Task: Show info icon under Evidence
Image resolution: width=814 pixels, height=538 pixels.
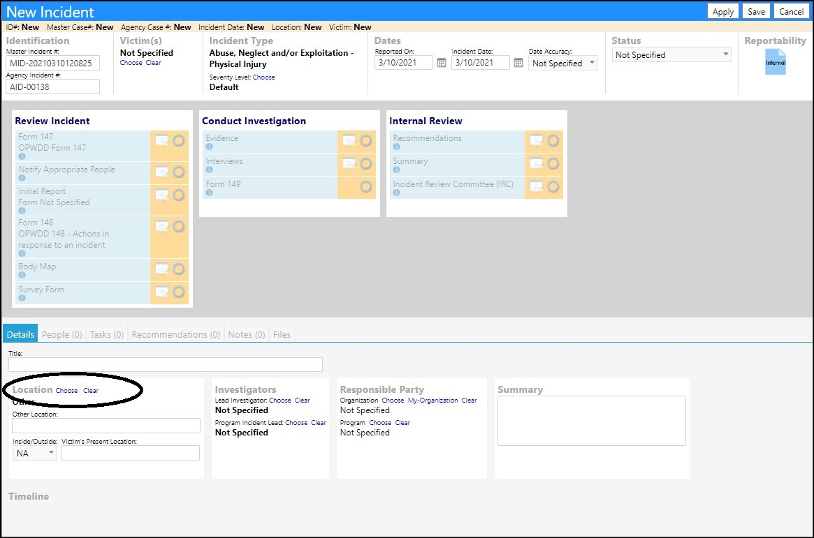Action: [x=209, y=147]
